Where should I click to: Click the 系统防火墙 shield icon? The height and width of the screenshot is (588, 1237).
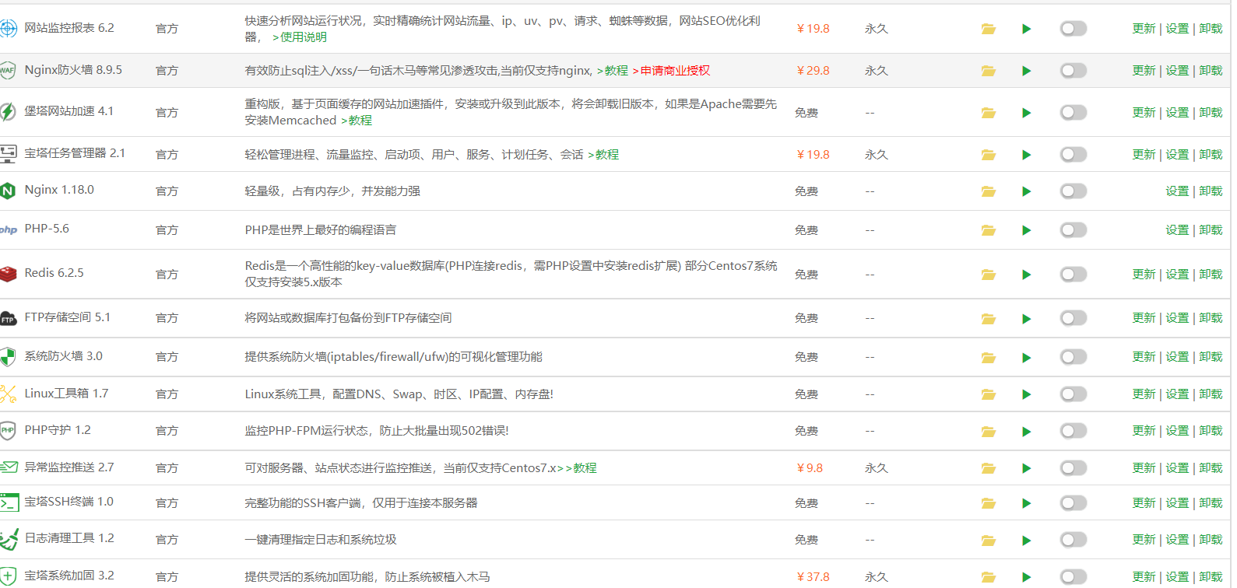point(8,357)
